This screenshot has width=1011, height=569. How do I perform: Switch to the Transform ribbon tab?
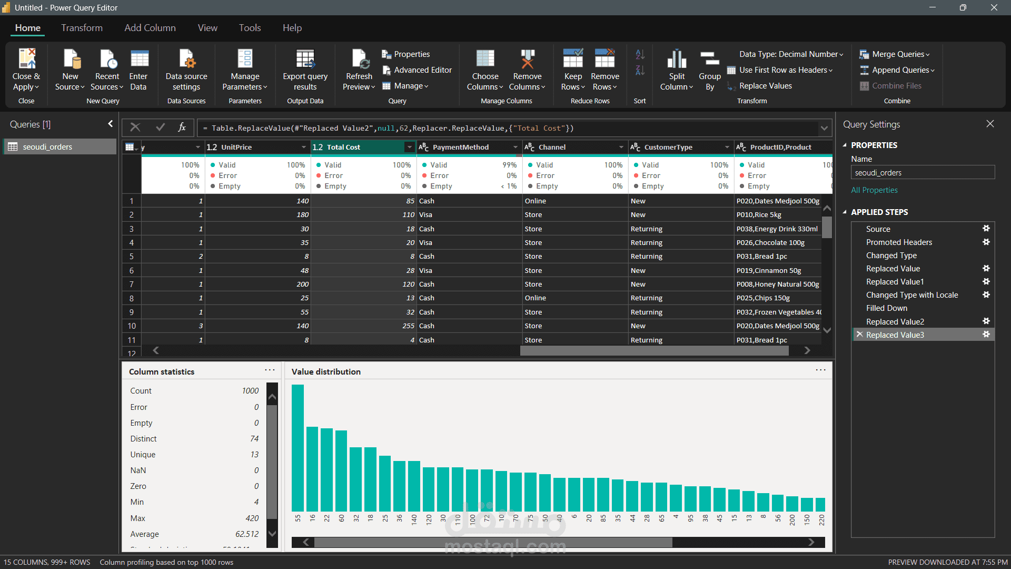[82, 28]
